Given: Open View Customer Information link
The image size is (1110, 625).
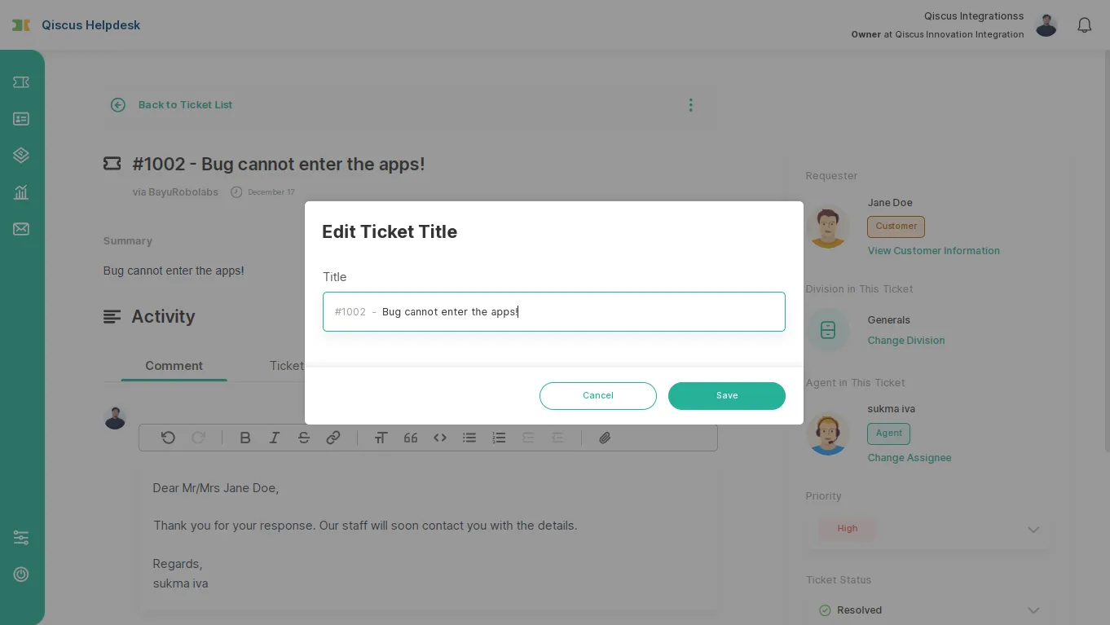Looking at the screenshot, I should point(934,251).
